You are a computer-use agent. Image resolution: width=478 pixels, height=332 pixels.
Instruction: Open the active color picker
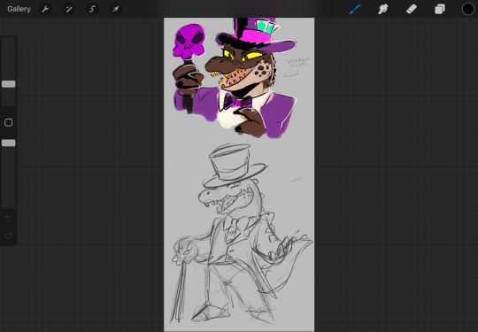468,9
